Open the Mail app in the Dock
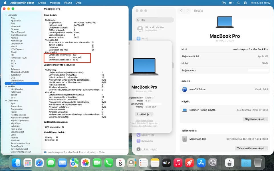Viewport: 274px width, 171px height. [x=63, y=163]
